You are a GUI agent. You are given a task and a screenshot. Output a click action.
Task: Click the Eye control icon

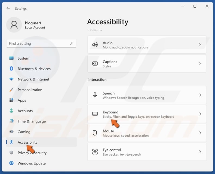click(95, 152)
